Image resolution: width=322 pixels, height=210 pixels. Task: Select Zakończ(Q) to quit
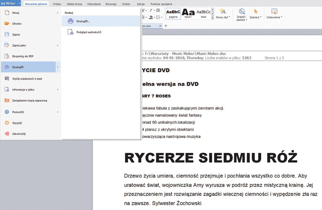pyautogui.click(x=30, y=134)
